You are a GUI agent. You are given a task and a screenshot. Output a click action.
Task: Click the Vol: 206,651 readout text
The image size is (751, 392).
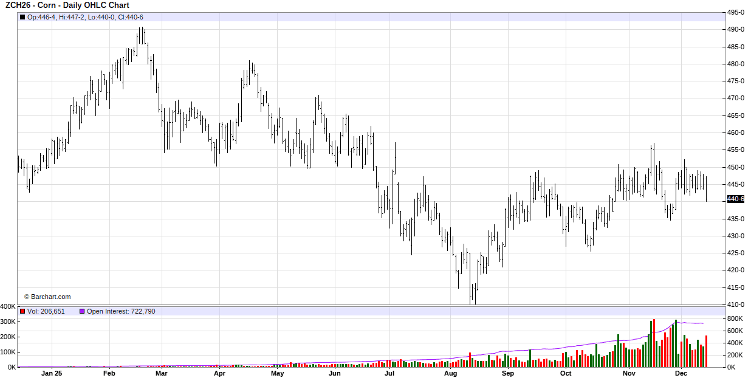coord(46,311)
